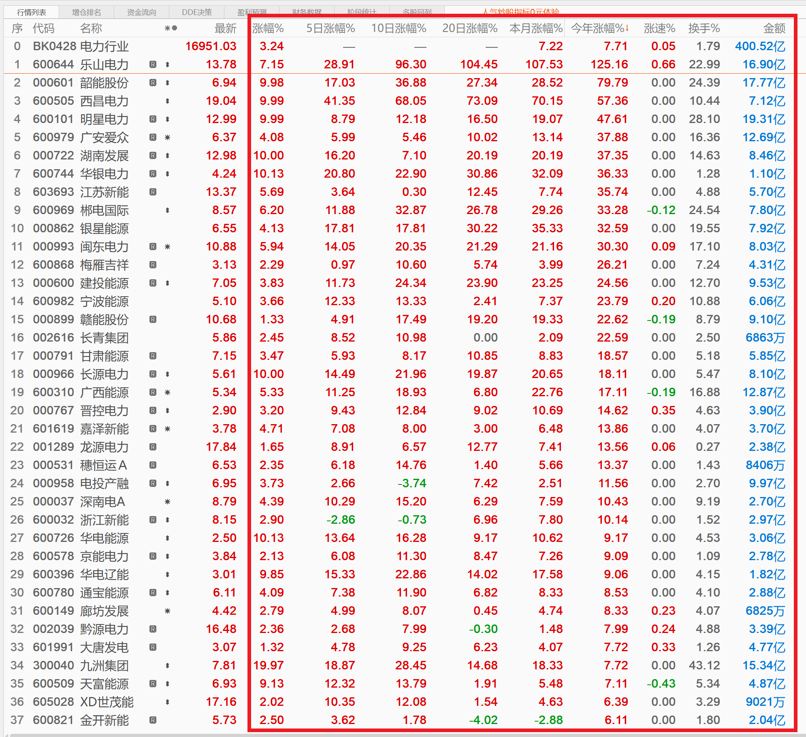Image resolution: width=806 pixels, height=737 pixels.
Task: Click the R badge icon for 乐山电力
Action: (x=153, y=64)
